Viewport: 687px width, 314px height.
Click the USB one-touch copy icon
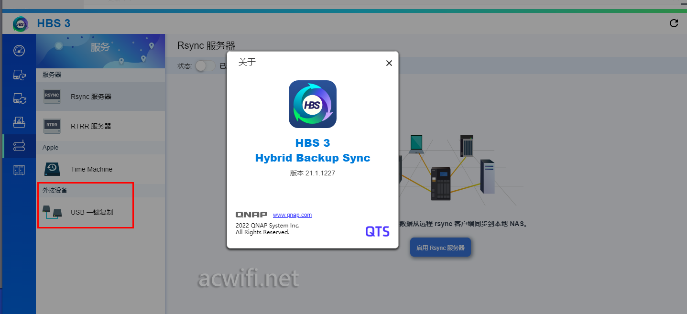[x=52, y=212]
